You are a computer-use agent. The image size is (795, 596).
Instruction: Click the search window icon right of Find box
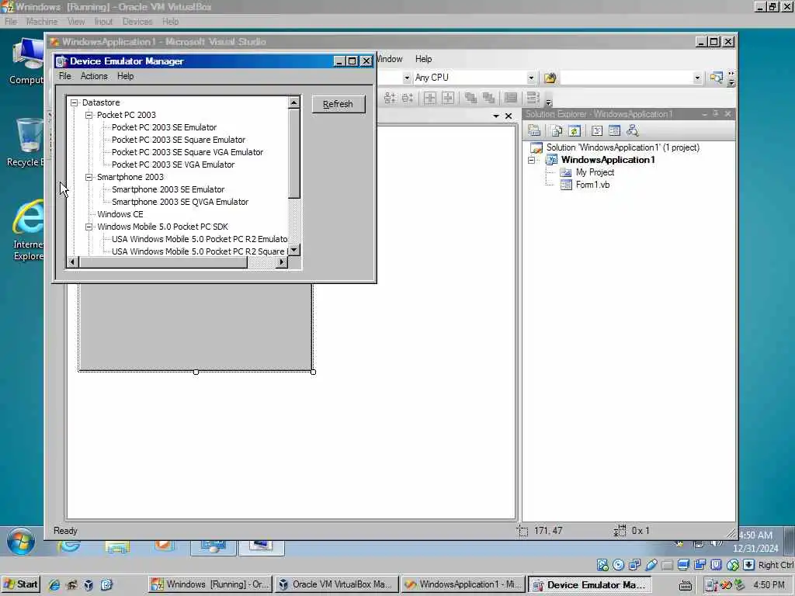tap(716, 78)
